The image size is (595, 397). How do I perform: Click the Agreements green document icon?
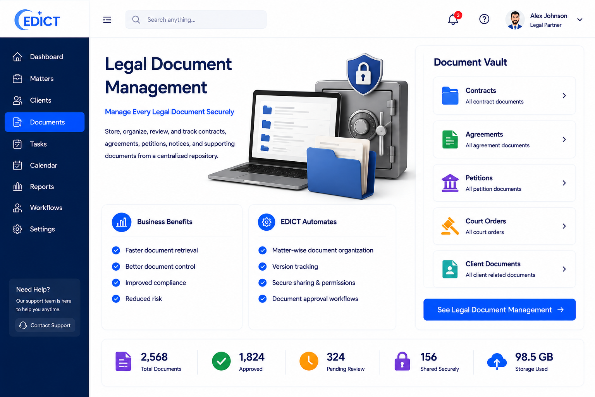pyautogui.click(x=450, y=139)
